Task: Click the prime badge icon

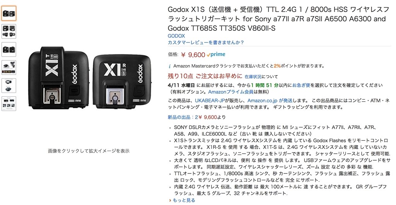Action: coord(216,54)
